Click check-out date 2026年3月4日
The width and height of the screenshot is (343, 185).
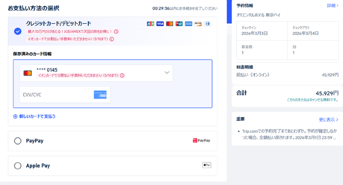(306, 33)
